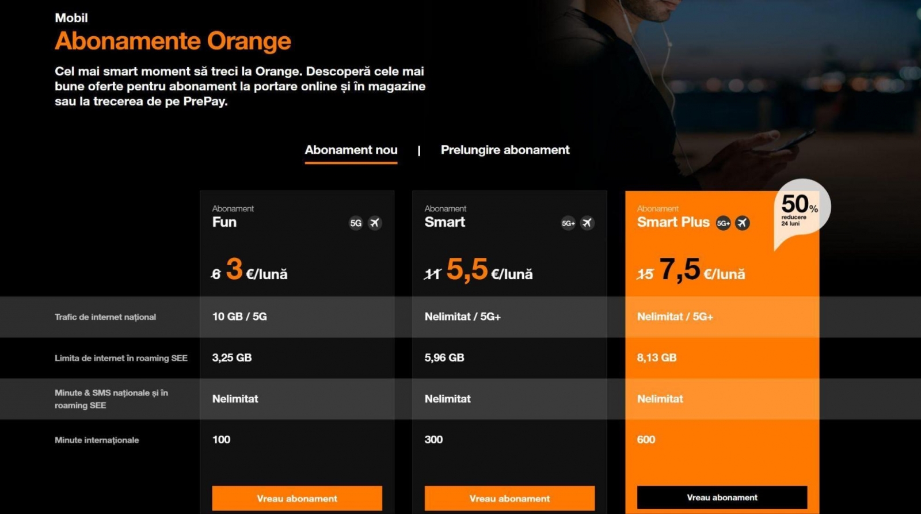
Task: Click the intro paragraph about porting to Orange
Action: click(240, 86)
